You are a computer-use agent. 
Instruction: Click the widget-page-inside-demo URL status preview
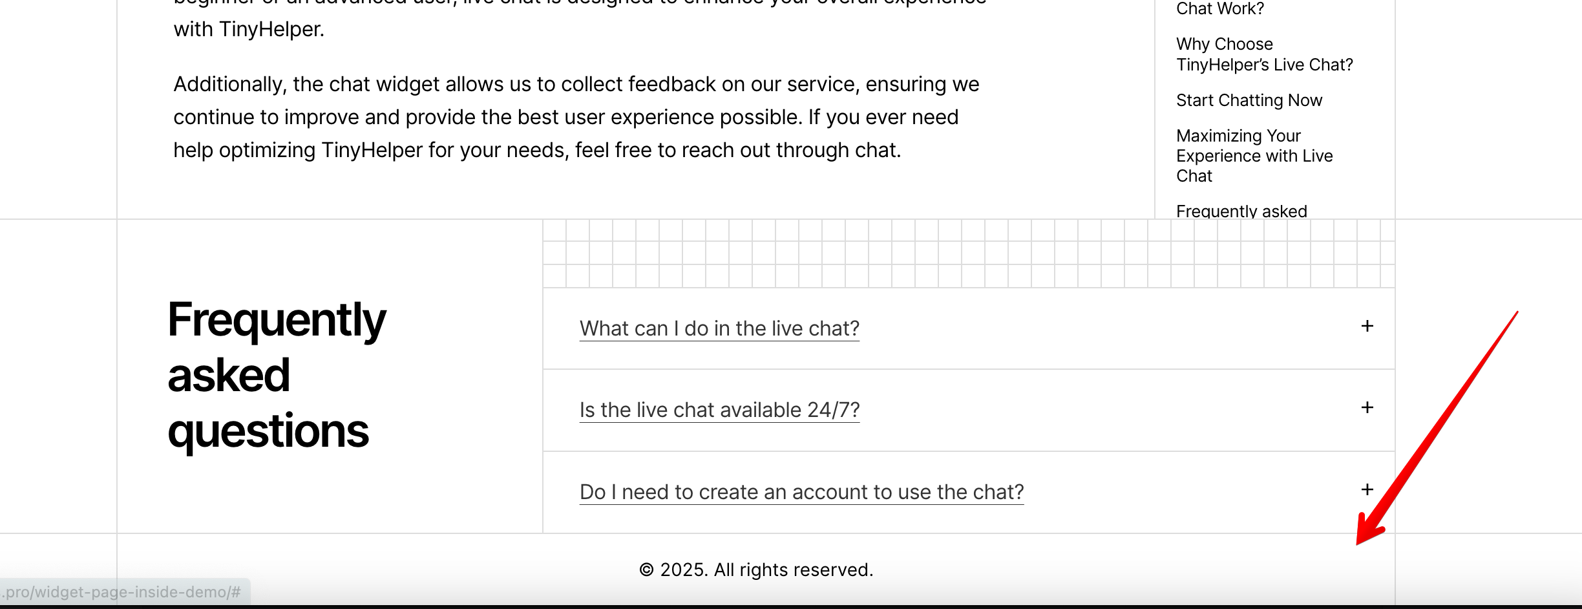point(123,592)
